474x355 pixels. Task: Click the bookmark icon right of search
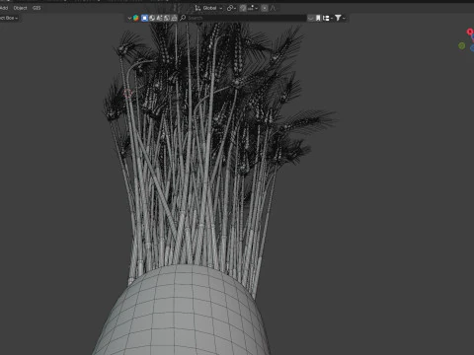pos(318,18)
